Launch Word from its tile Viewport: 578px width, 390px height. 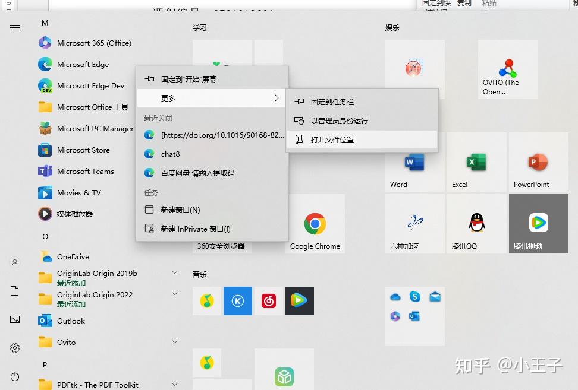[x=414, y=162]
